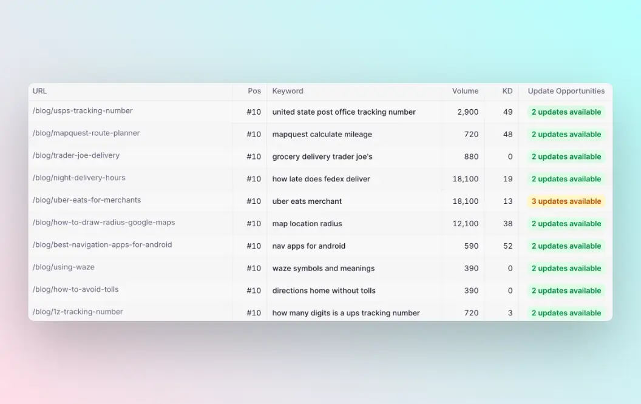The width and height of the screenshot is (641, 404).
Task: Click updates badge for grocery delivery trader joe's
Action: pos(566,157)
